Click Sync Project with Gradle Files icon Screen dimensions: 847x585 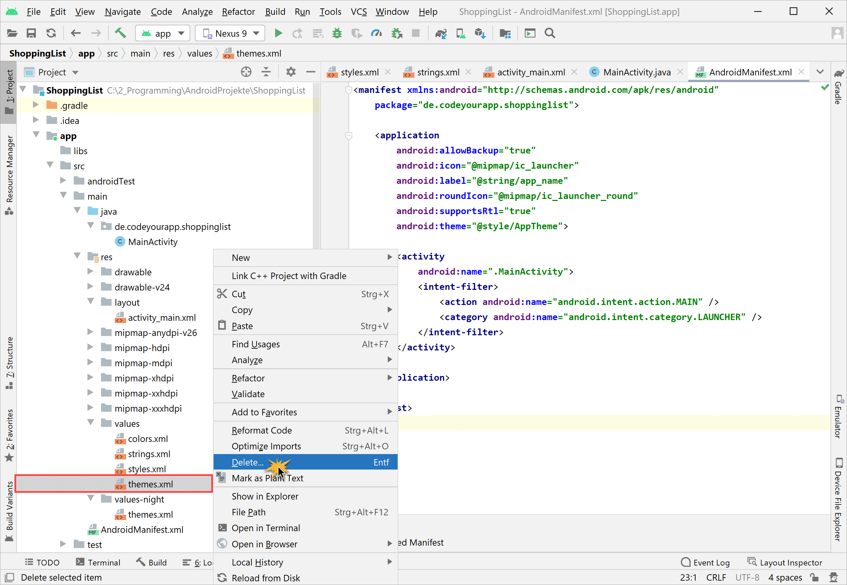pos(441,33)
